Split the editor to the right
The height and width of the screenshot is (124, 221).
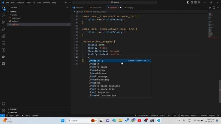pyautogui.click(x=214, y=8)
